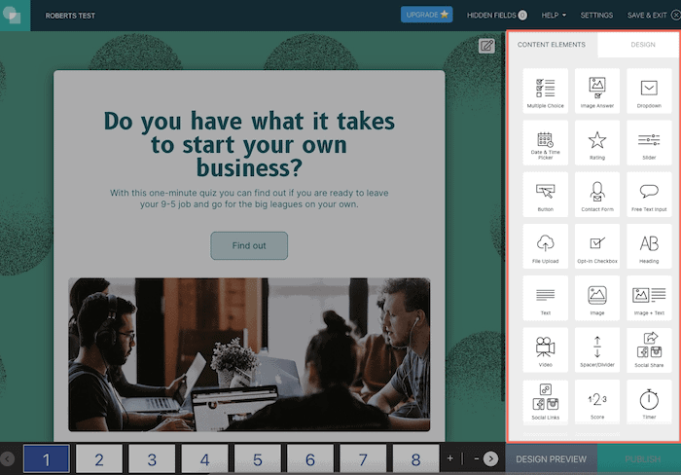The width and height of the screenshot is (681, 475).
Task: Insert the Score element
Action: pos(597,402)
